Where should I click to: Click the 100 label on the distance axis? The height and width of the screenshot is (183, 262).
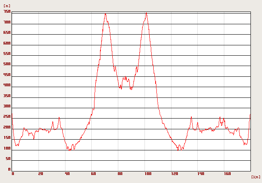coord(147,174)
